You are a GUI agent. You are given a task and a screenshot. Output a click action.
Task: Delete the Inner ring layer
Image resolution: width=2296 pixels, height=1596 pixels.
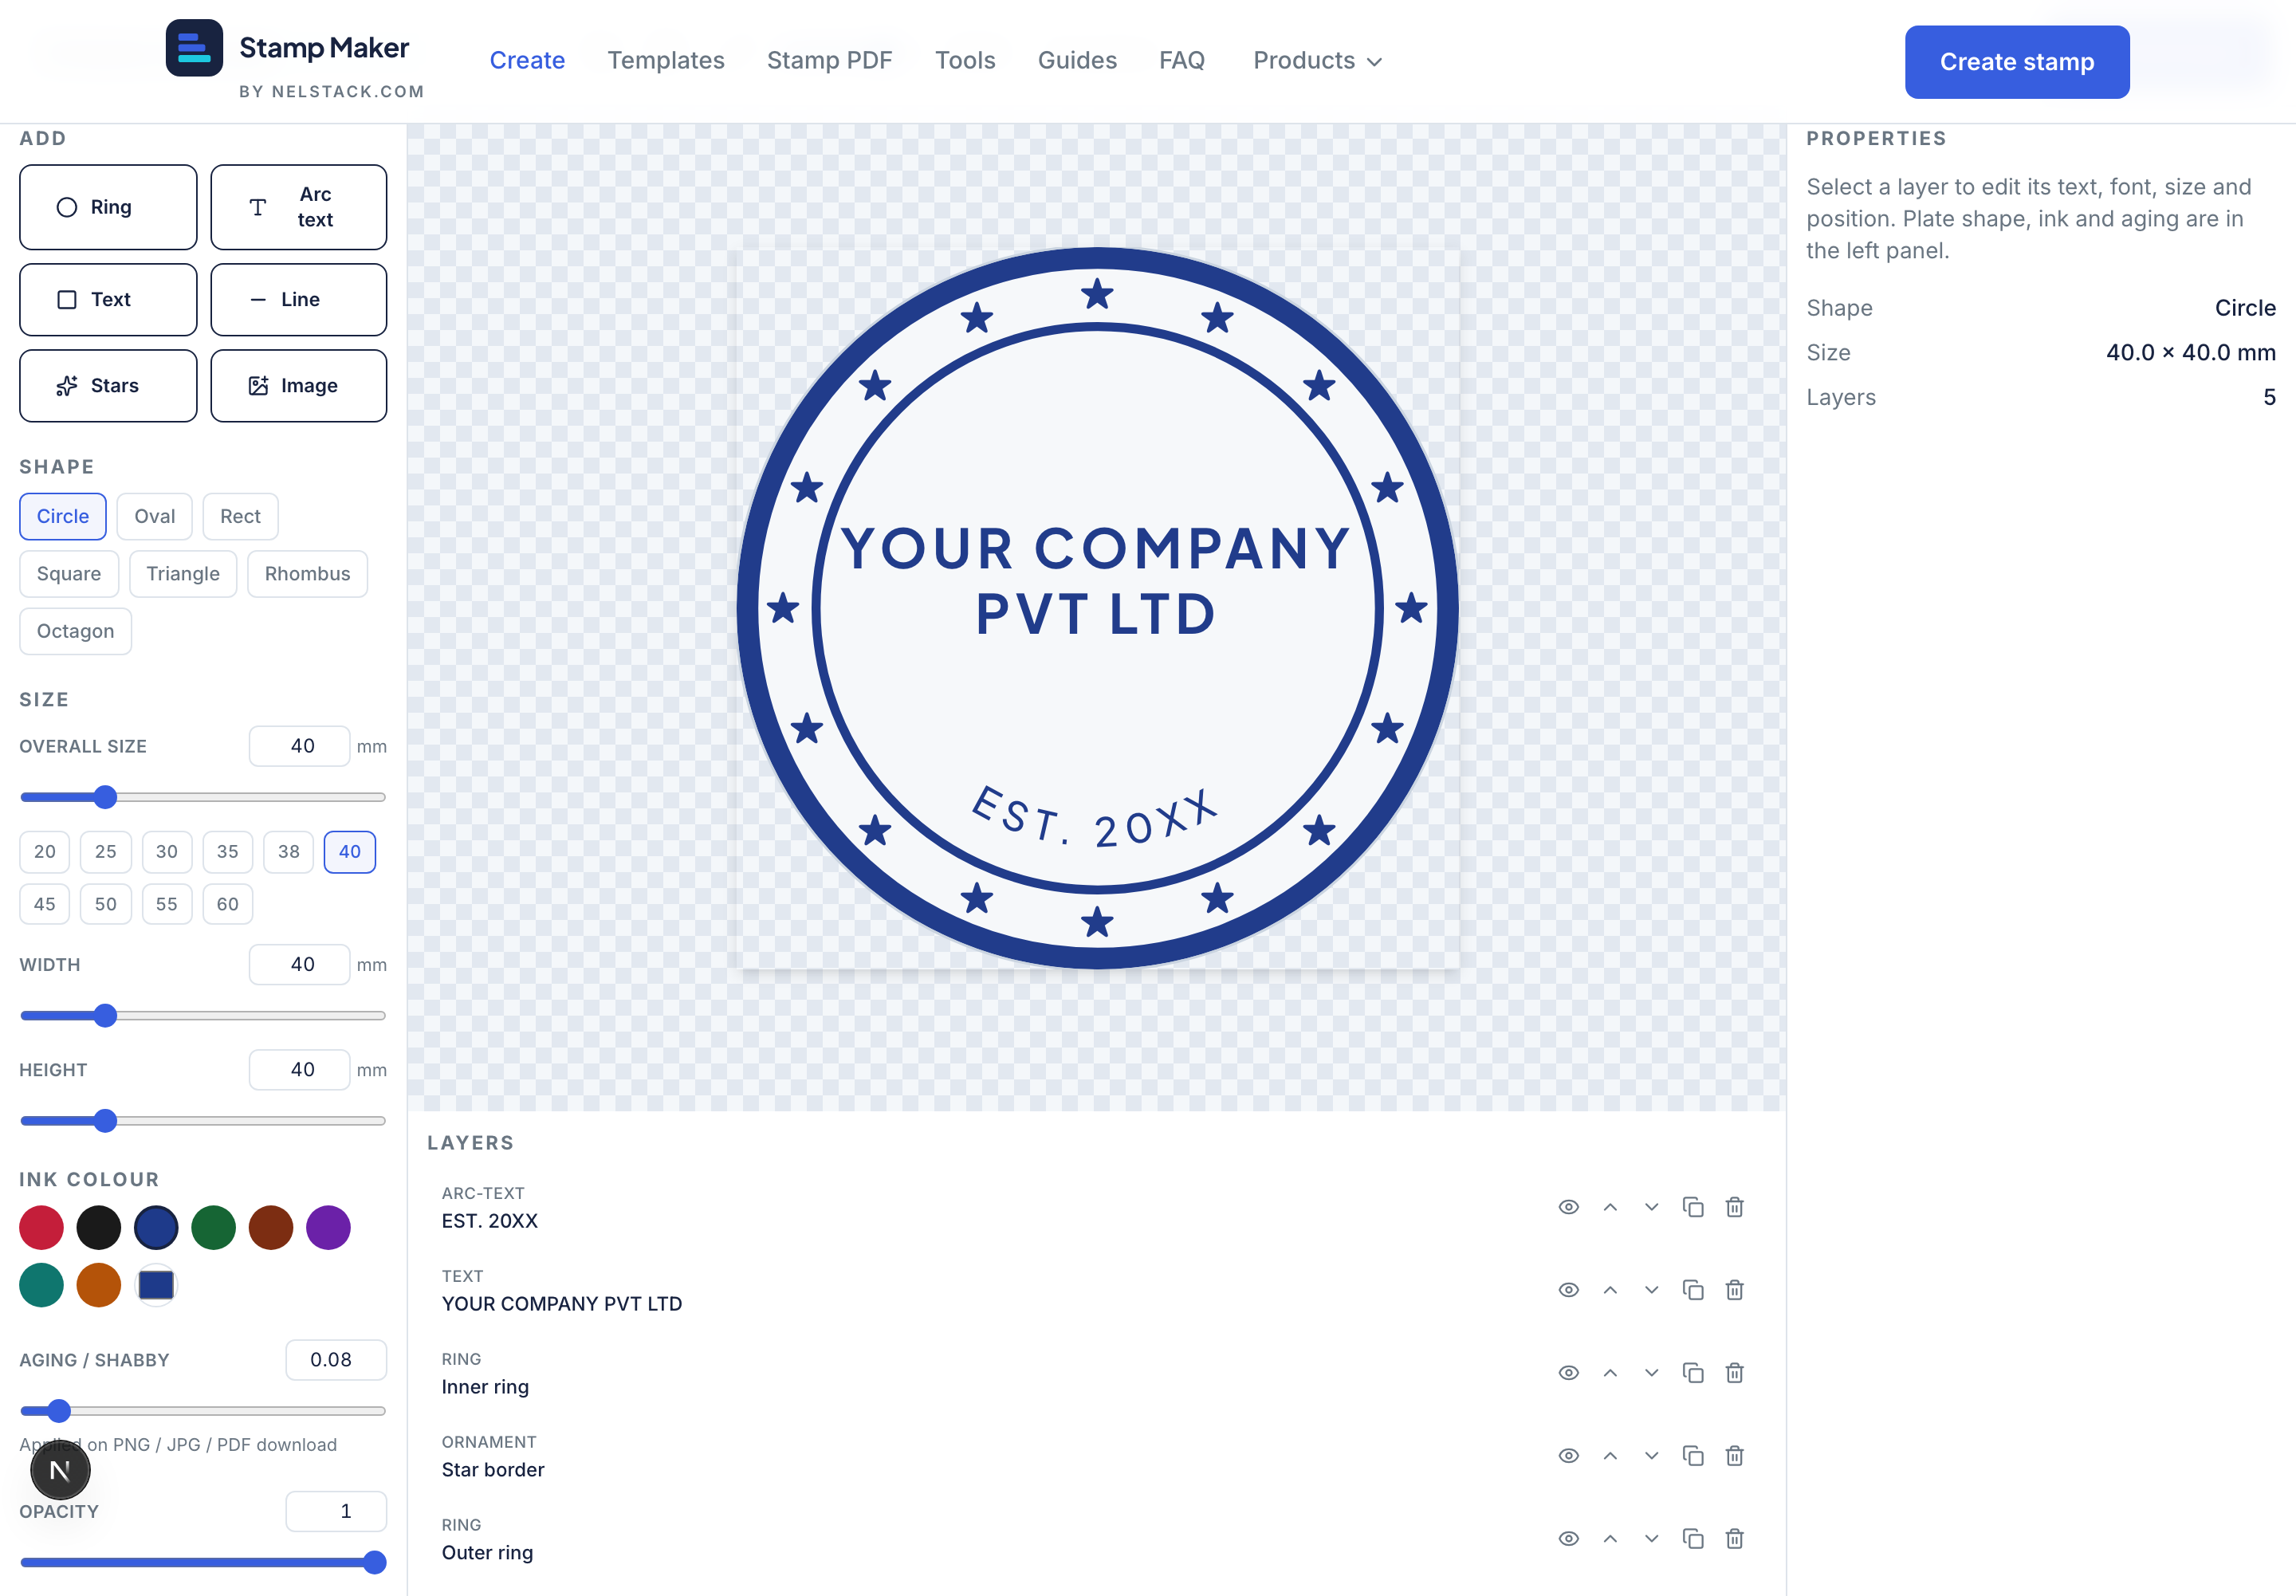point(1734,1373)
